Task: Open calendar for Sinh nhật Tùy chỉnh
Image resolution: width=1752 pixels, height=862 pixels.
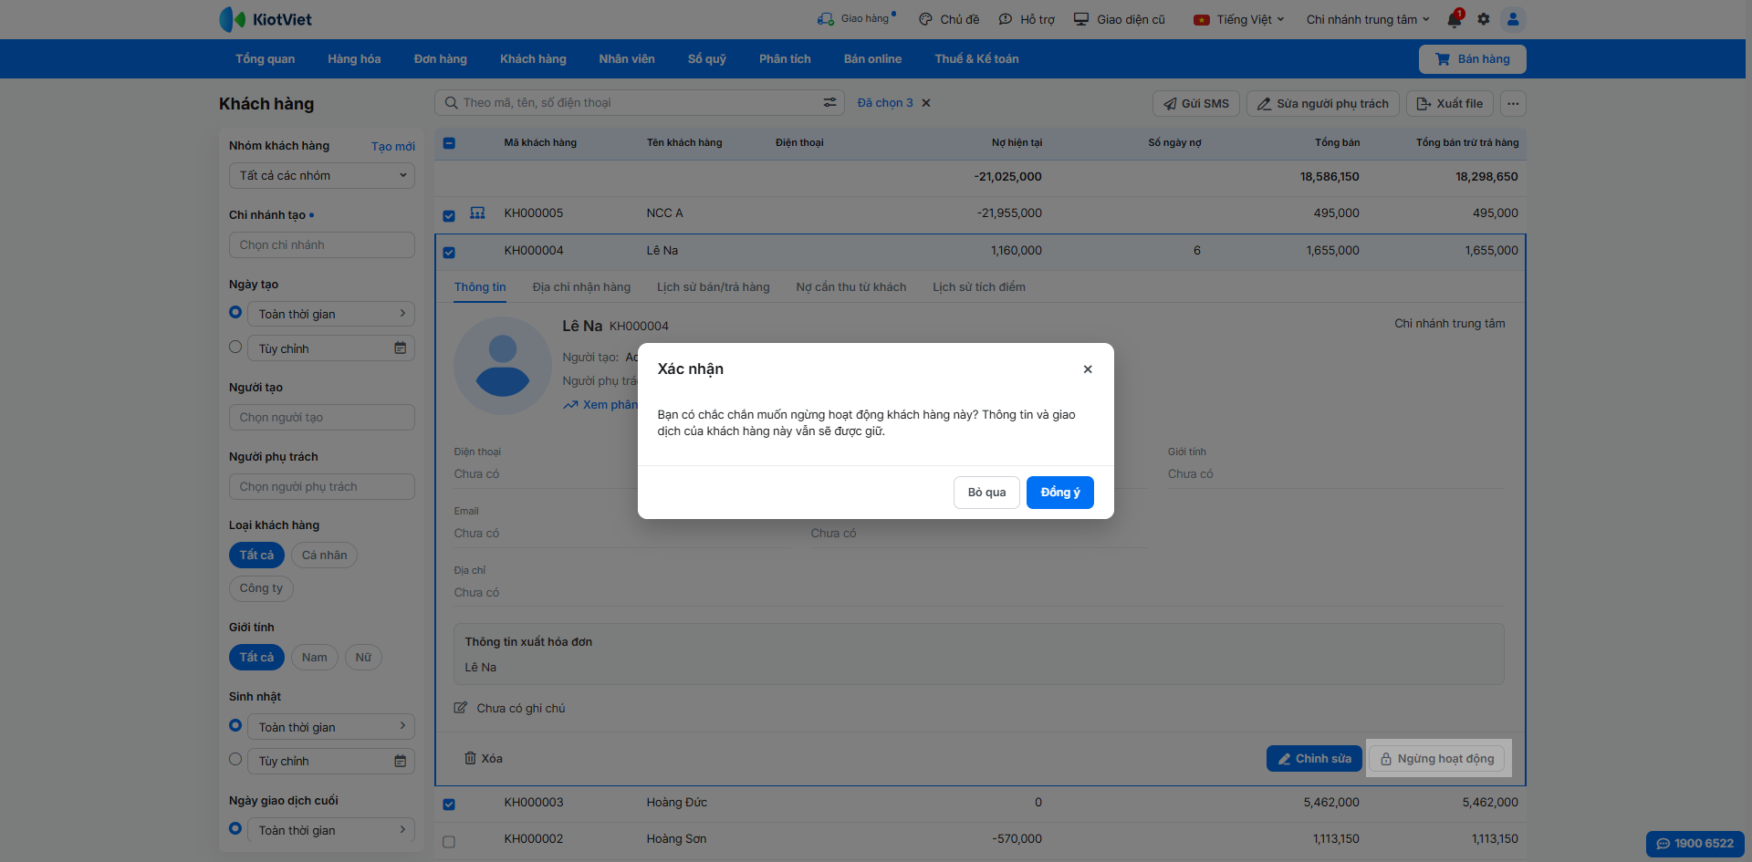Action: tap(400, 761)
